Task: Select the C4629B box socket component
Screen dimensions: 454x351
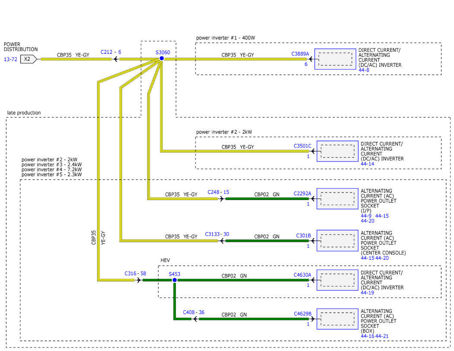Action: coord(338,319)
